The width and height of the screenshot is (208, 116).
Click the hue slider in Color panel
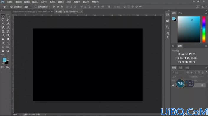[204, 30]
